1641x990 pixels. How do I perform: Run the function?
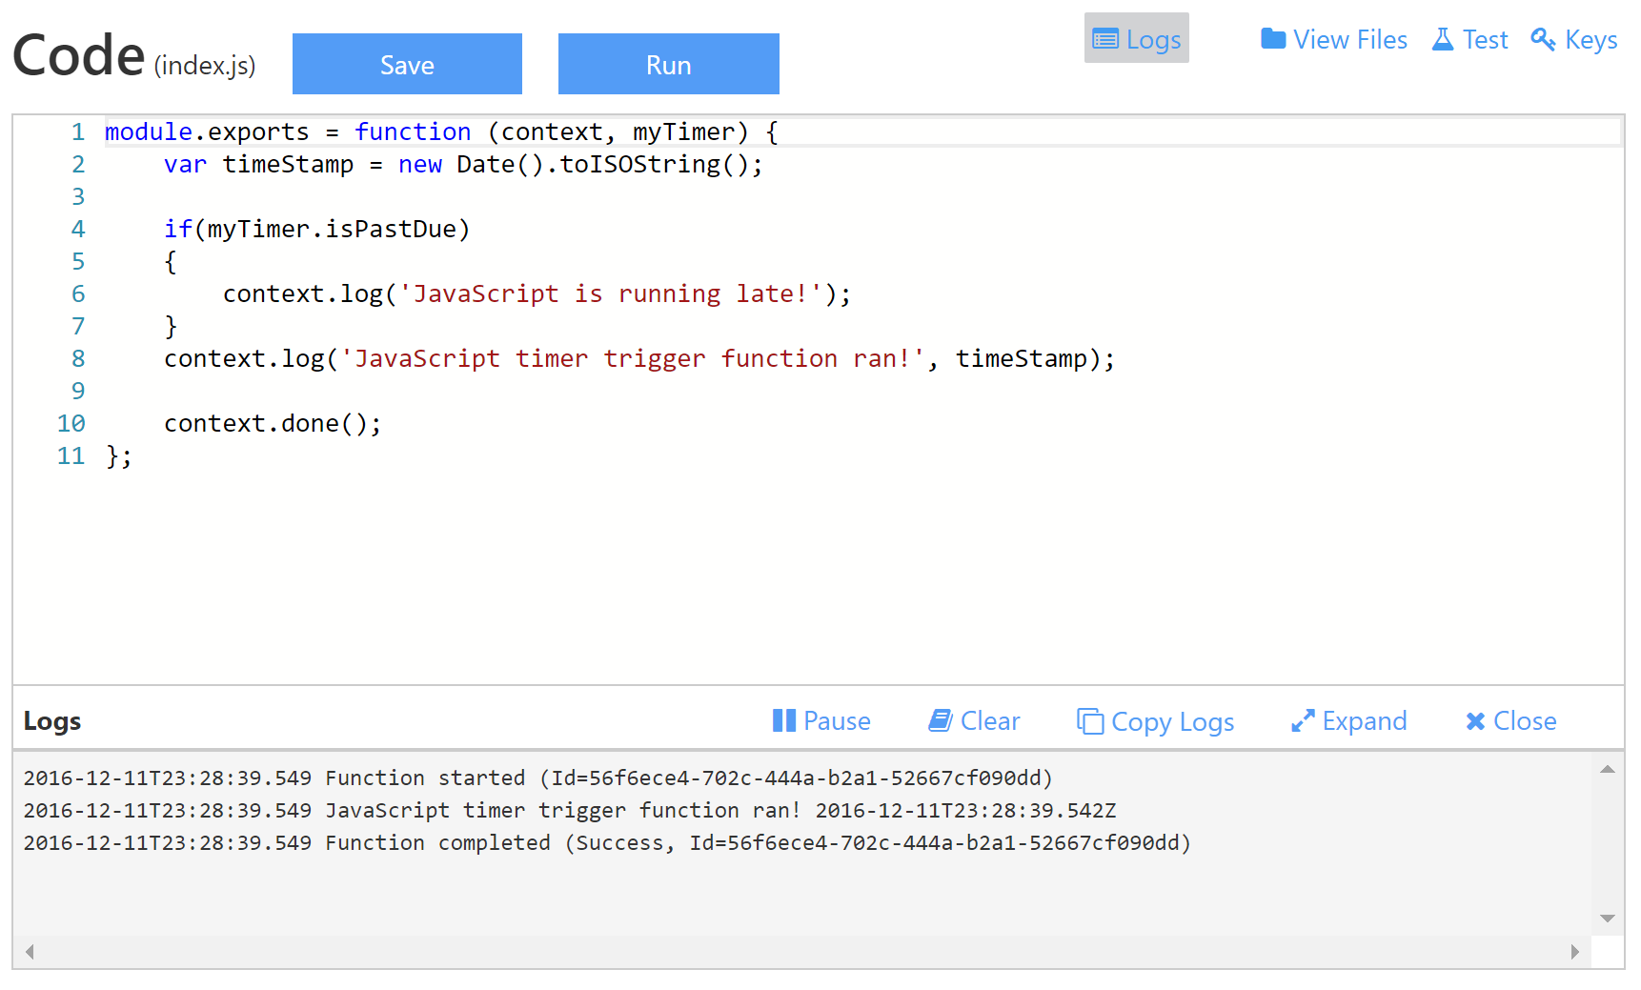668,64
